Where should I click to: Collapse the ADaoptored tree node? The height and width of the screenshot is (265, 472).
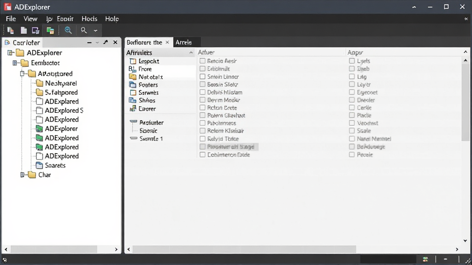22,74
